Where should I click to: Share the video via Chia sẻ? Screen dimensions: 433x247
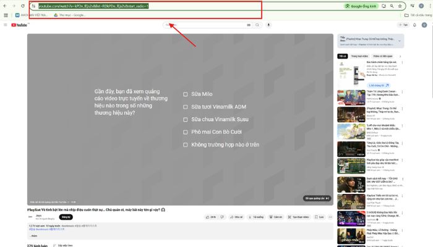pyautogui.click(x=236, y=217)
